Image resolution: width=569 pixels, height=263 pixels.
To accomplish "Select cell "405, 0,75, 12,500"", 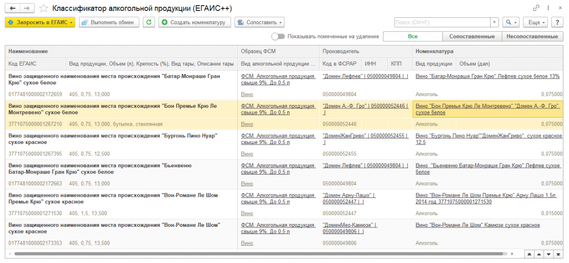I will (x=152, y=153).
